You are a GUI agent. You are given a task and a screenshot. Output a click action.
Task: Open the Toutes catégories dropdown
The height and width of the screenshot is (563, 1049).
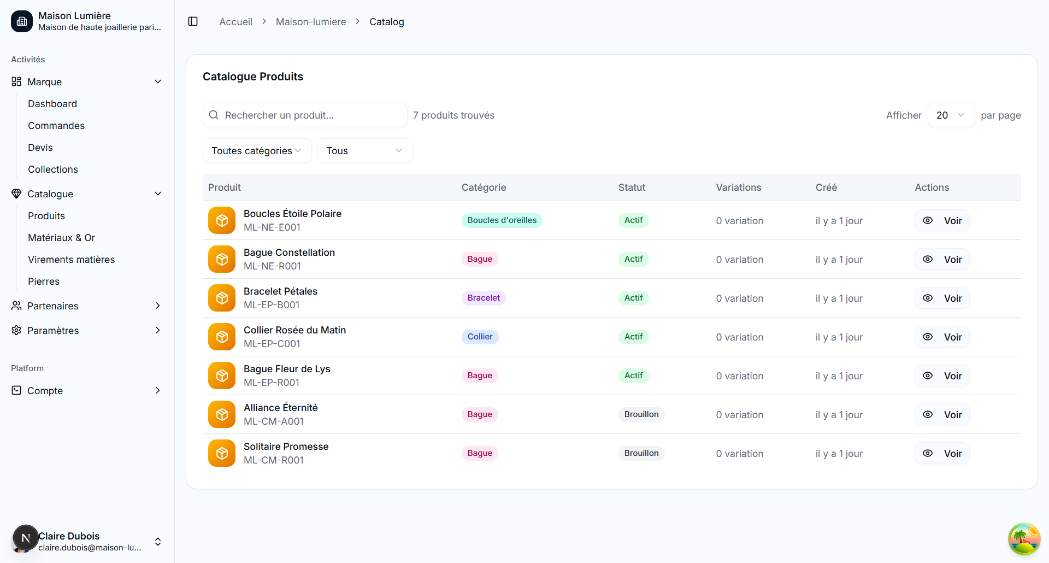257,151
